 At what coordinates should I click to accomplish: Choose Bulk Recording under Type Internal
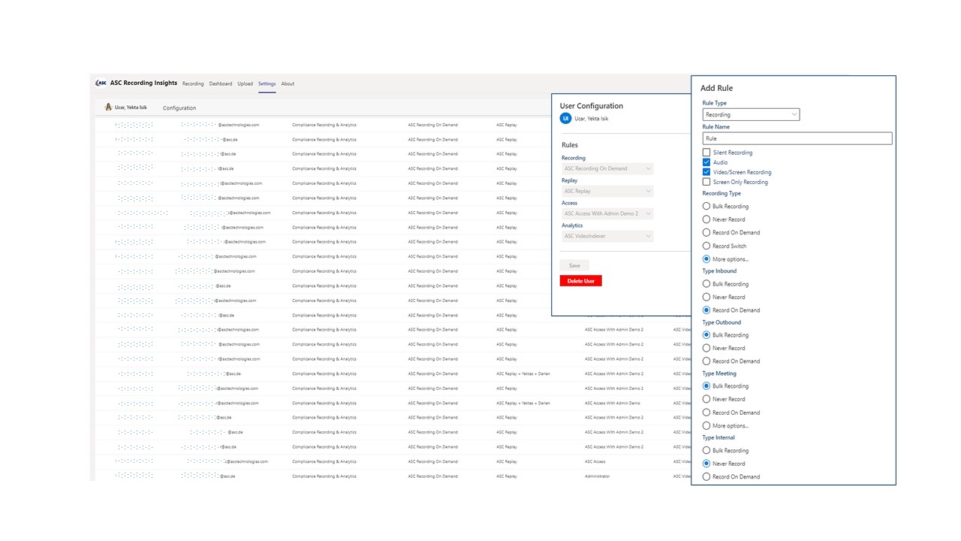[706, 451]
